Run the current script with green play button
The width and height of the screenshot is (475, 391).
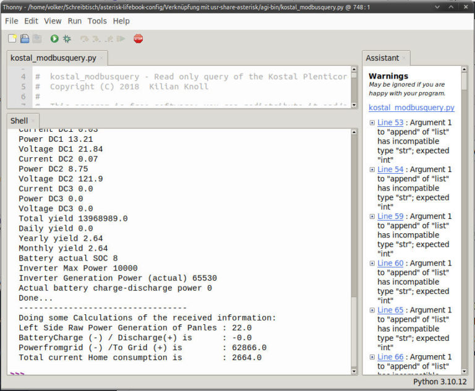point(54,38)
